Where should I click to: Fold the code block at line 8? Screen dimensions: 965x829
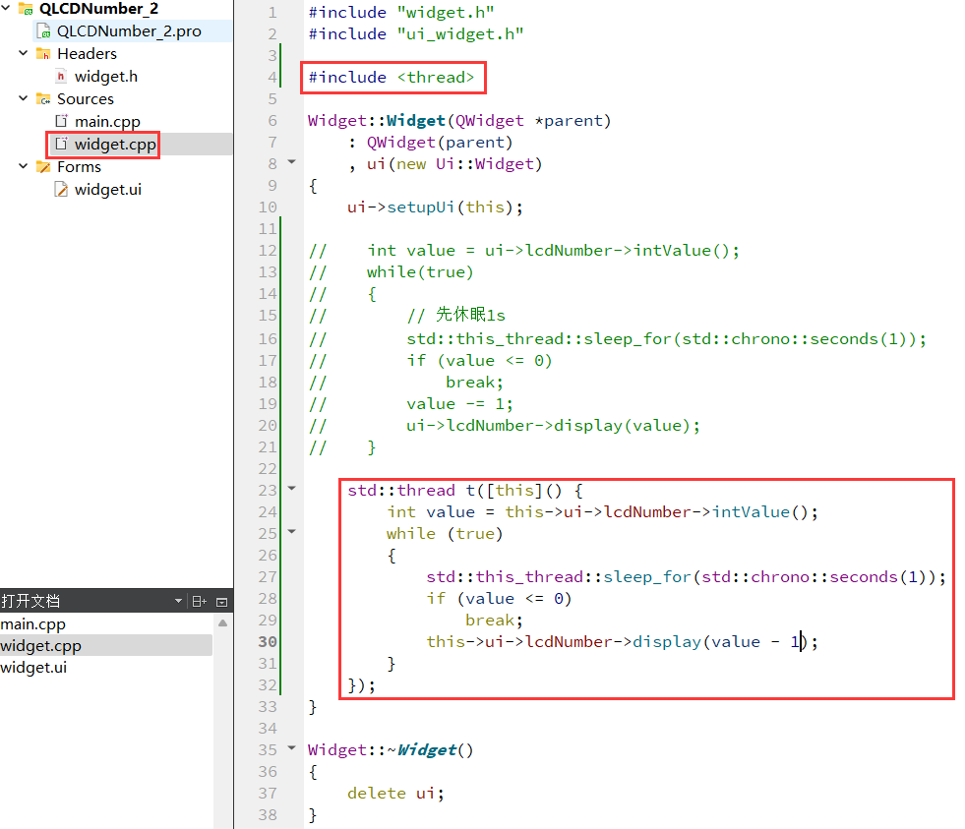pyautogui.click(x=292, y=162)
